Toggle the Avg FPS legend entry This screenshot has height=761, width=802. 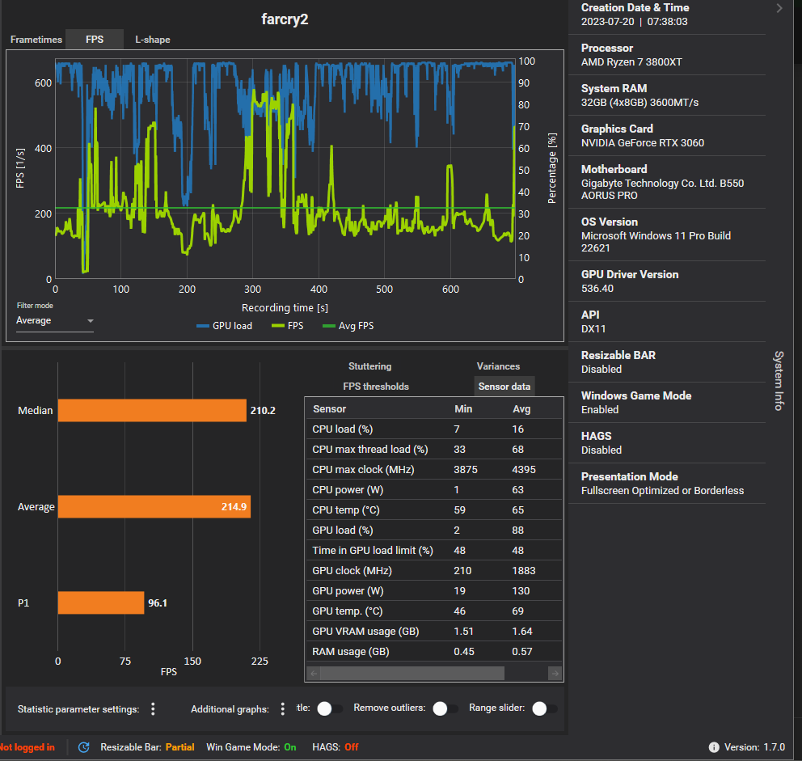click(x=348, y=326)
